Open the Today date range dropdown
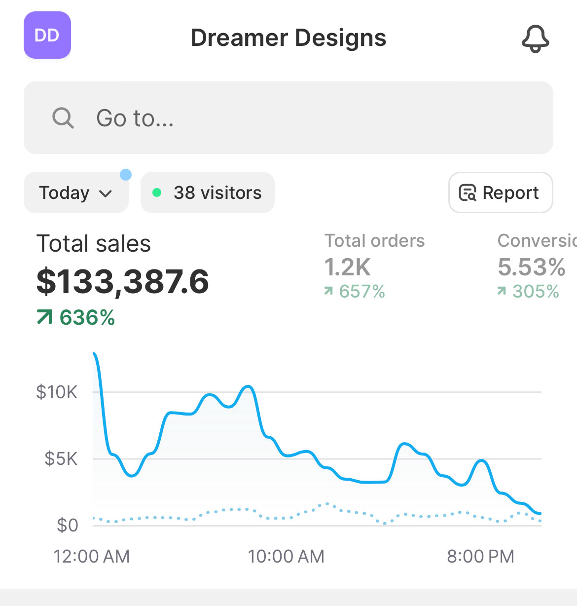Viewport: 577px width, 606px height. click(x=75, y=193)
